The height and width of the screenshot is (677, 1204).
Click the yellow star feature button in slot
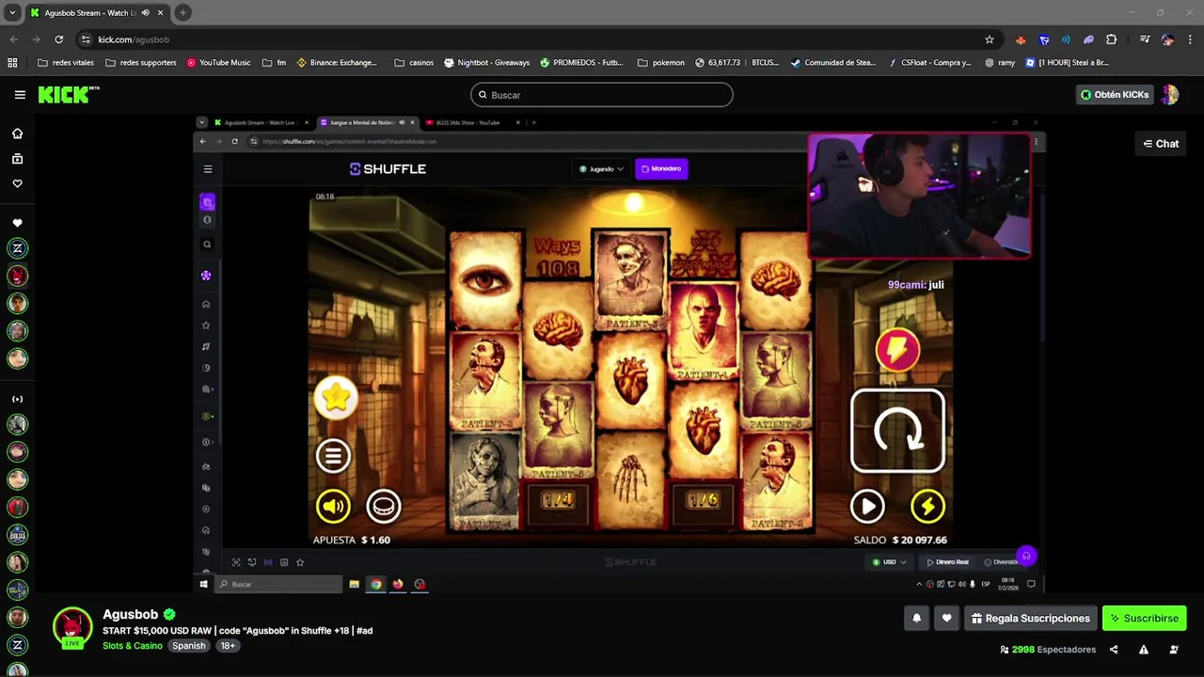pyautogui.click(x=336, y=398)
